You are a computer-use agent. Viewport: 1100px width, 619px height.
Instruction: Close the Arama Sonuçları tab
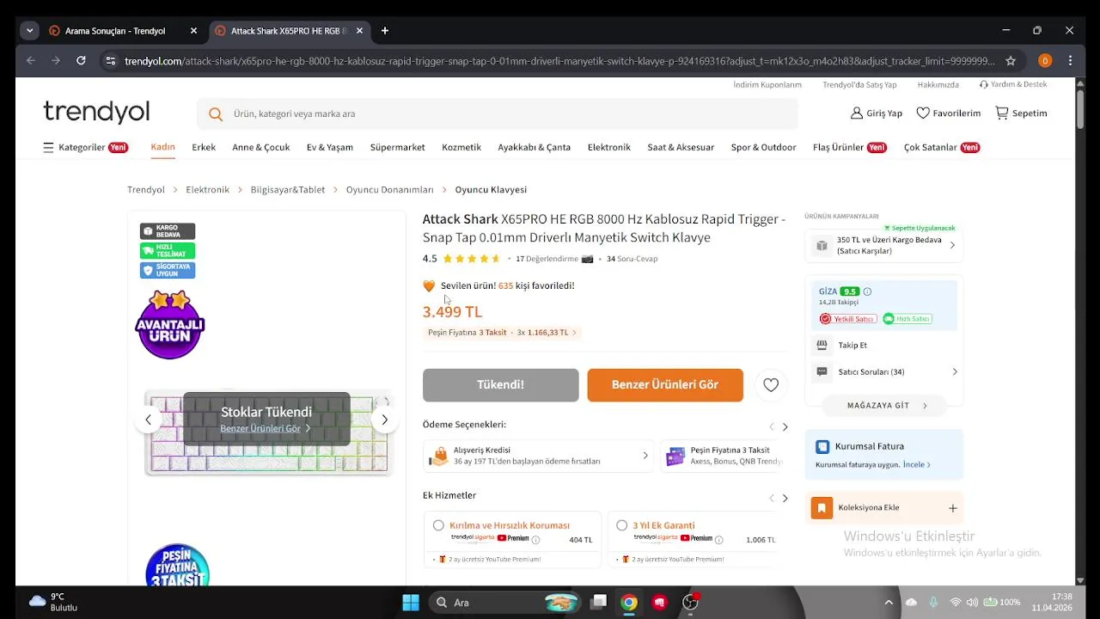[x=193, y=31]
